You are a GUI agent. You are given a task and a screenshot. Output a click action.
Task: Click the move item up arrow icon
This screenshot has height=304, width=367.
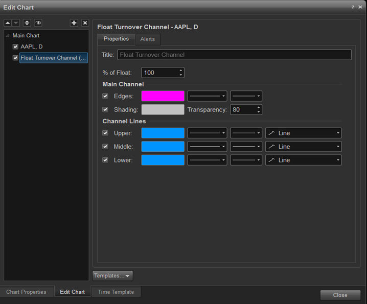8,23
